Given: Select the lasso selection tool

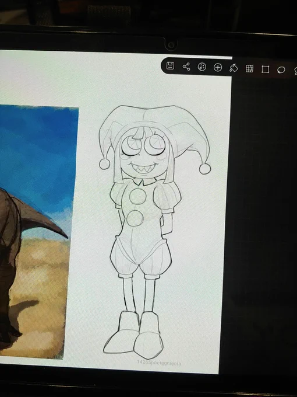Looking at the screenshot, I should 281,70.
